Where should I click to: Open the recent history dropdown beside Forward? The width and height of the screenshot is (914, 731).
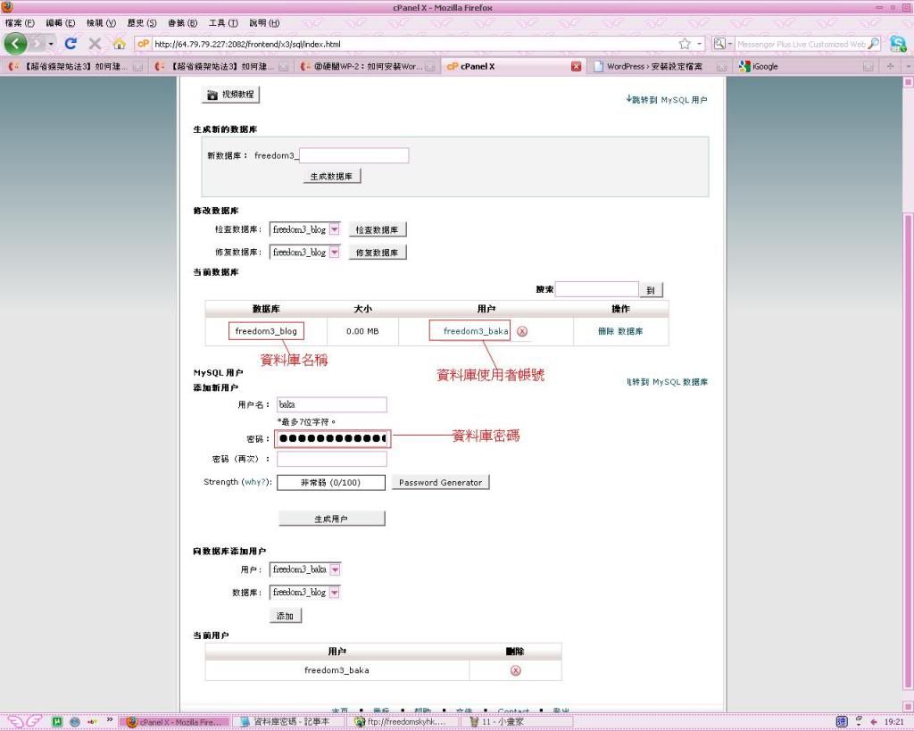coord(51,45)
